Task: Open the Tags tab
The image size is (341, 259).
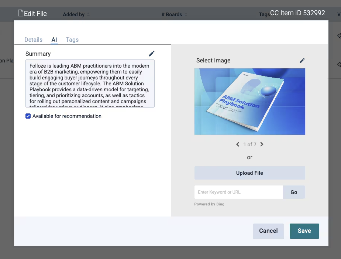Action: pos(72,40)
